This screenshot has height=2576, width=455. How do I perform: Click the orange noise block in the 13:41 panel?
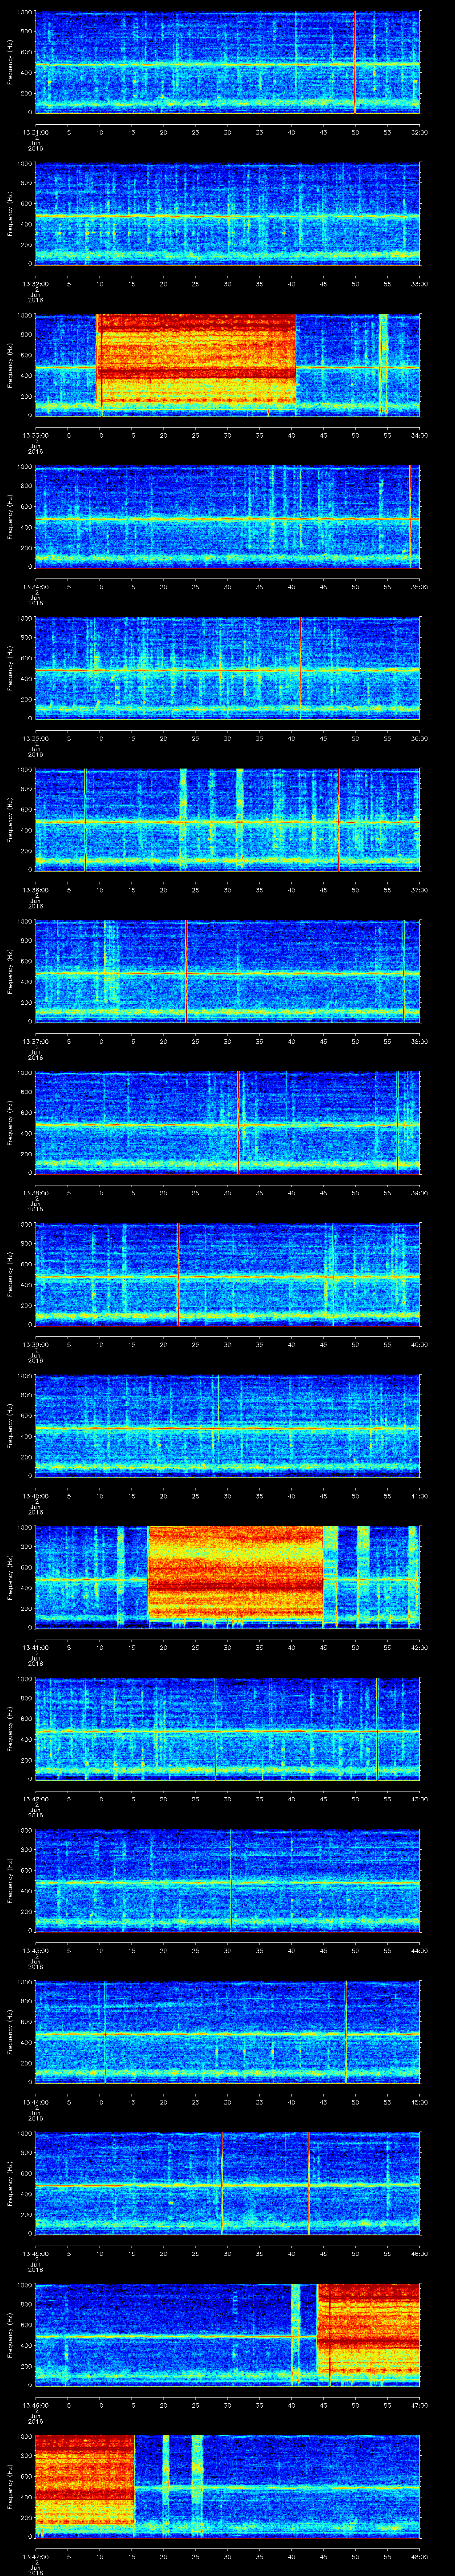click(236, 1572)
